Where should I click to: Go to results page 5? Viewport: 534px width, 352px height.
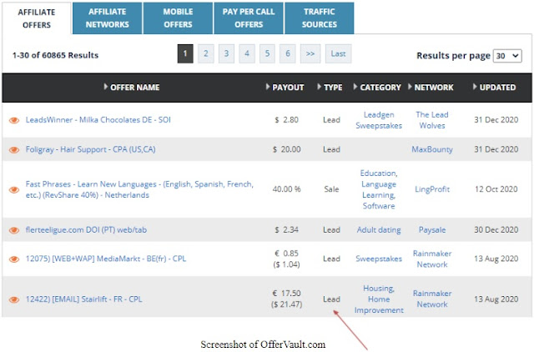point(267,53)
